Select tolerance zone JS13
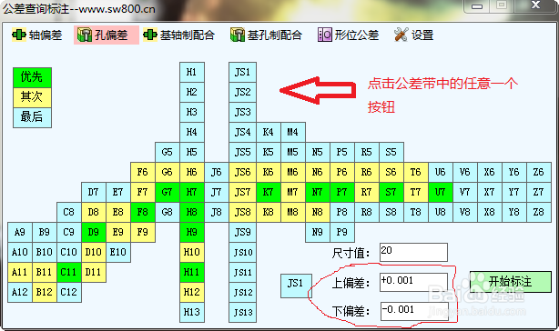 (242, 312)
